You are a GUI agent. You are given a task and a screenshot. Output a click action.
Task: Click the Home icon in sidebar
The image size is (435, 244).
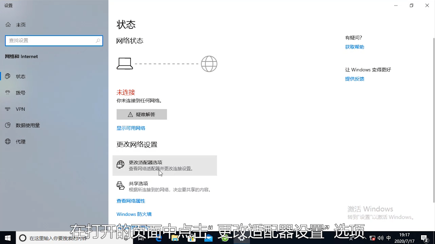click(8, 25)
